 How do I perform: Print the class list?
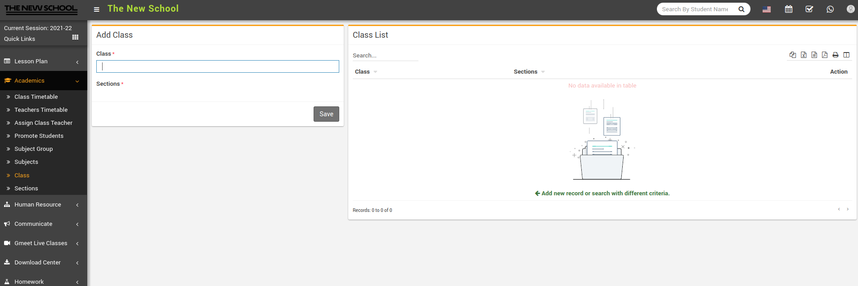pyautogui.click(x=836, y=55)
